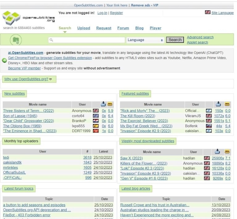Click into the subtitle search field
Screen dimensions: 237x219
point(86,40)
